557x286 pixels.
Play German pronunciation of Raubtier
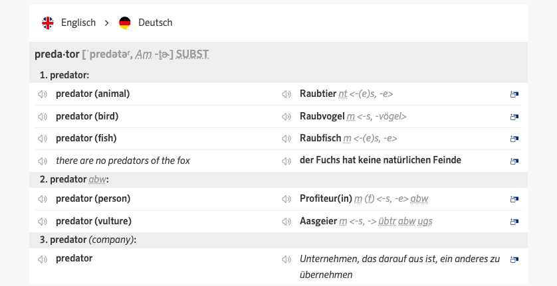(x=286, y=94)
